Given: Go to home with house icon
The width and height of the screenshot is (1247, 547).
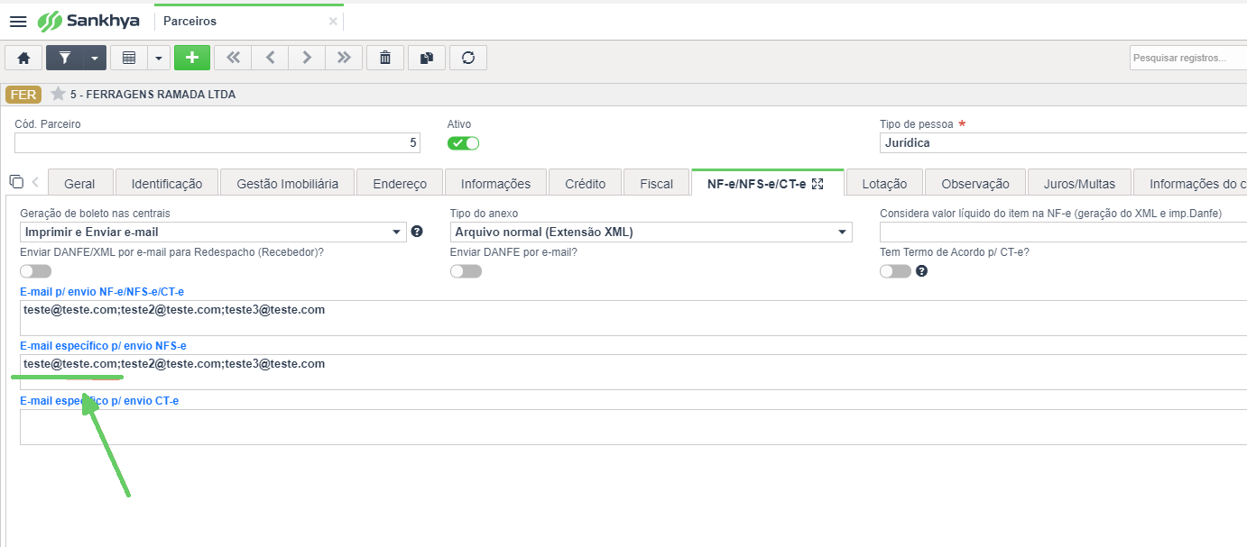Looking at the screenshot, I should click(23, 58).
